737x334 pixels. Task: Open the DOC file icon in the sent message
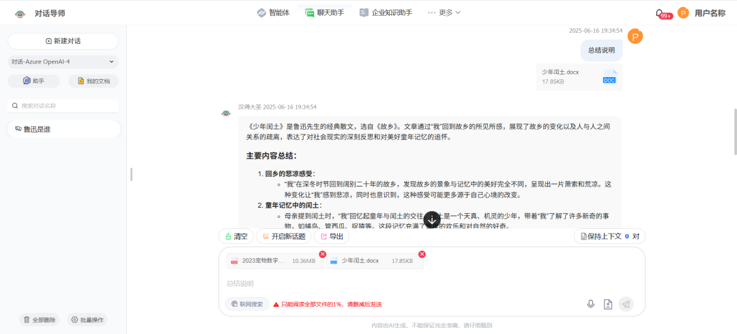609,77
